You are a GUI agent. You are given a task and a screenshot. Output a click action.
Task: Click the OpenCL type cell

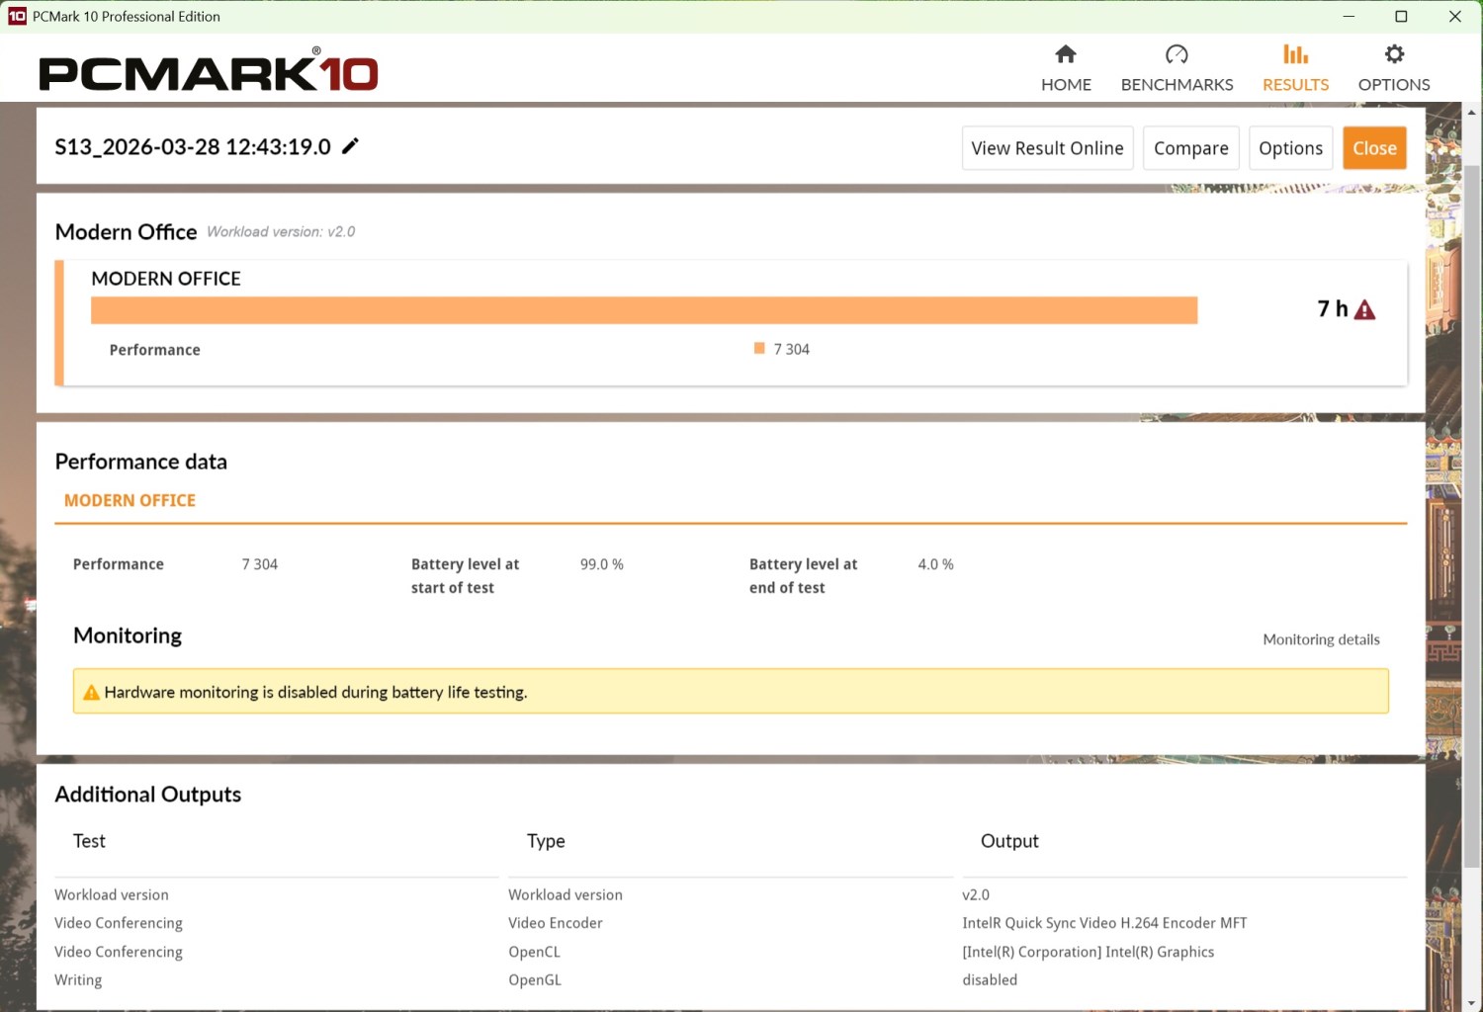pos(534,952)
